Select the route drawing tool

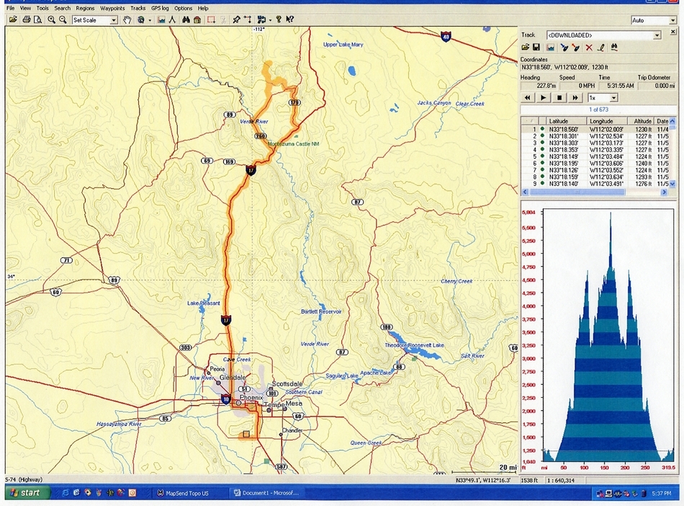click(x=248, y=19)
